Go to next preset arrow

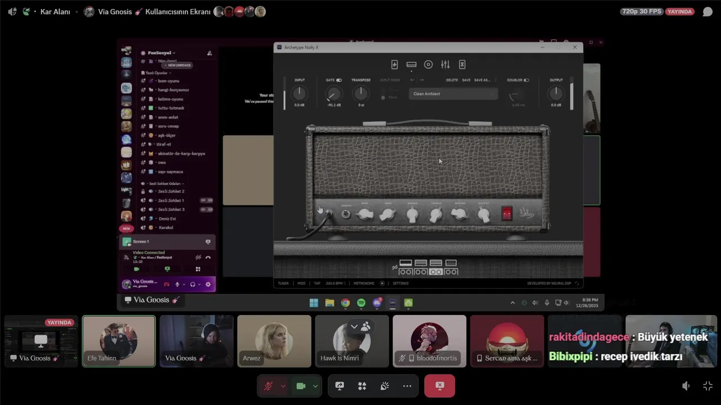[x=421, y=80]
